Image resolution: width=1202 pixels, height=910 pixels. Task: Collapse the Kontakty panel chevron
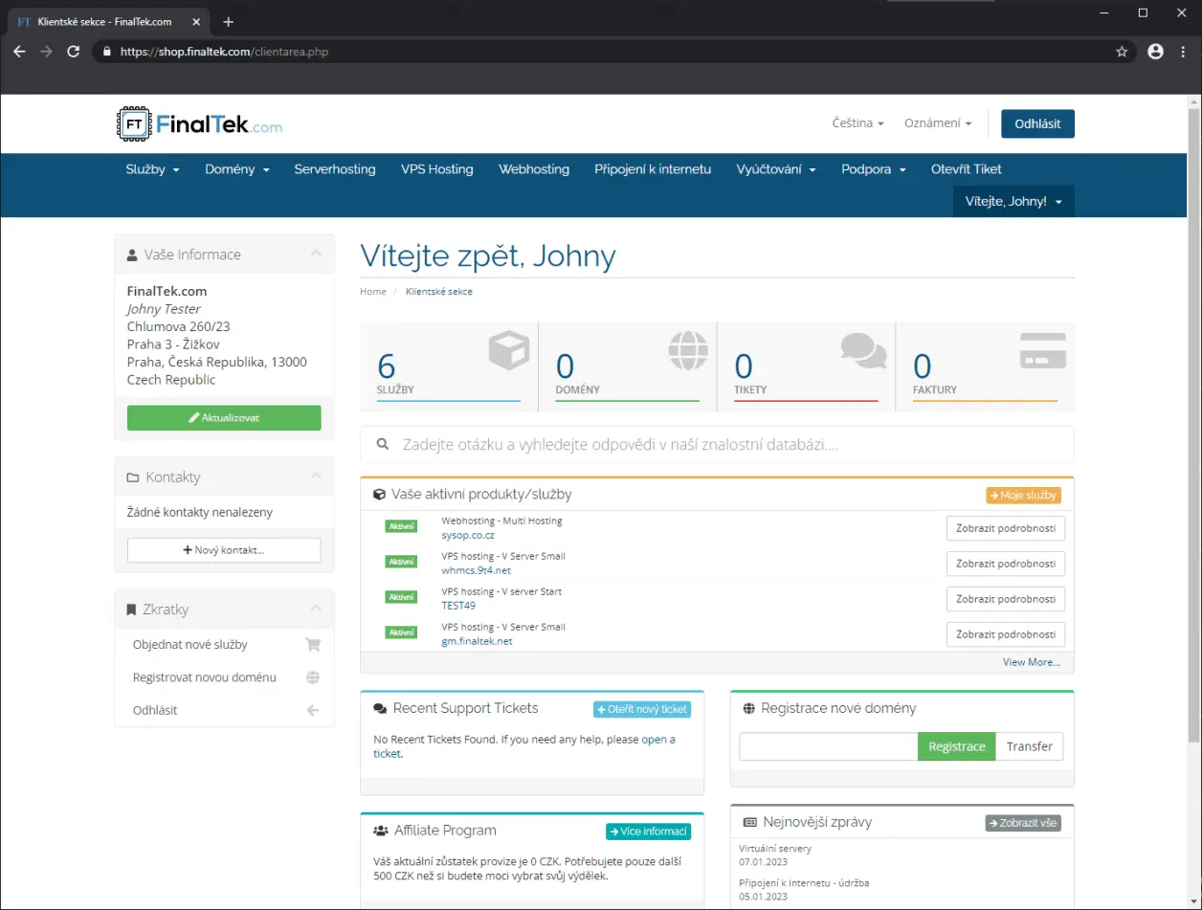316,477
